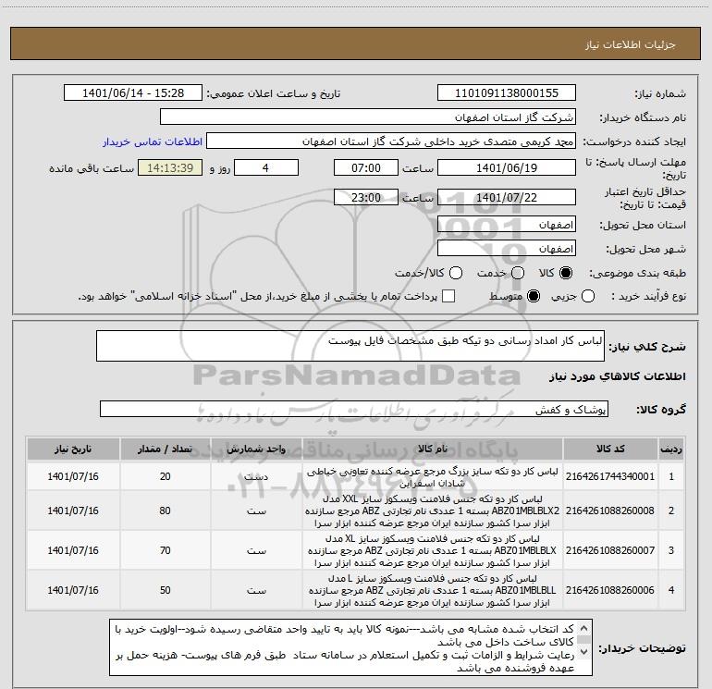Screen dimensions: 712x689
Task: Click the delivery city field اصفهان
Action: (x=507, y=249)
